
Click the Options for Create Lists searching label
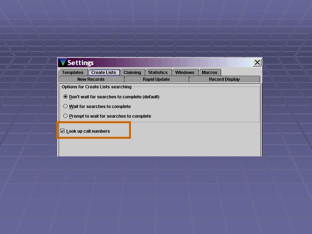[x=97, y=87]
